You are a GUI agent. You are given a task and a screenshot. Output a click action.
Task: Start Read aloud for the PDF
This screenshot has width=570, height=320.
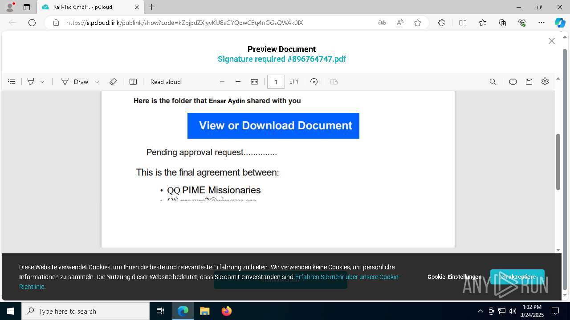[166, 82]
